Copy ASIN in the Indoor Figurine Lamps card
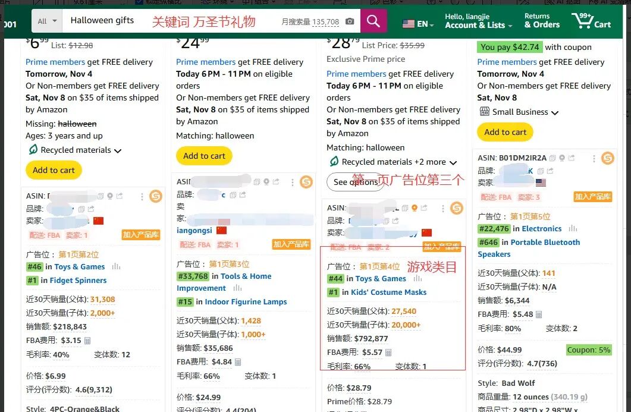This screenshot has height=412, width=631. [x=257, y=182]
